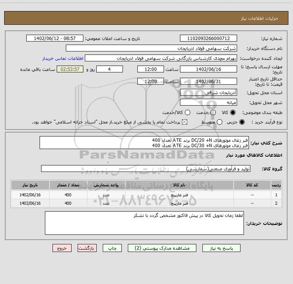This screenshot has width=293, height=284.
Task: Click the unit عدد in row 1
Action: point(106,195)
